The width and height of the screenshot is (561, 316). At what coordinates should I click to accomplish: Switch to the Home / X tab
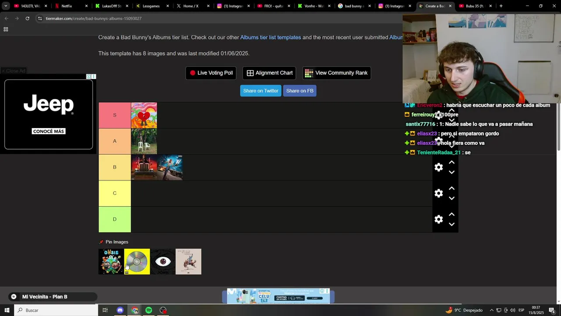pyautogui.click(x=192, y=6)
